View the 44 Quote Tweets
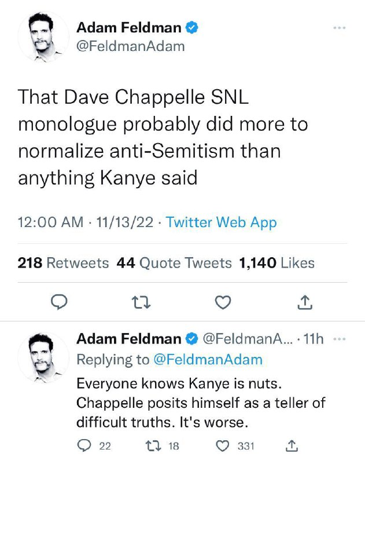The width and height of the screenshot is (365, 559). 174,263
